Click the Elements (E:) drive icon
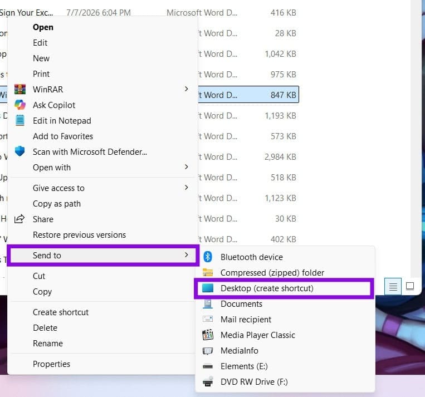 point(208,366)
